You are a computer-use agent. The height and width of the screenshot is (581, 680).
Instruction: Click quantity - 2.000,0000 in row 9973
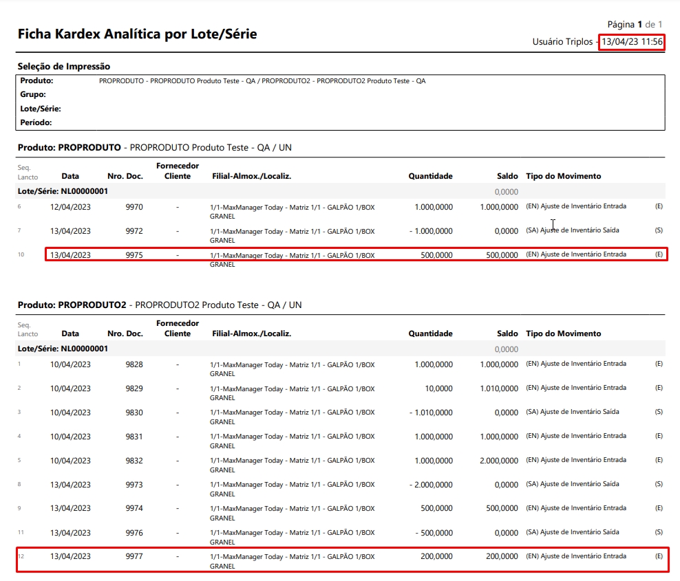click(x=431, y=485)
